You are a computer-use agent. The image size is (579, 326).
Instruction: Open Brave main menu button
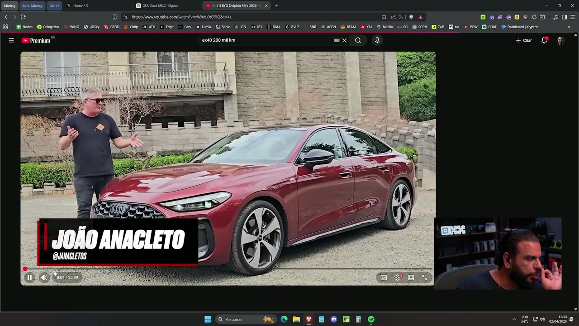pyautogui.click(x=573, y=17)
